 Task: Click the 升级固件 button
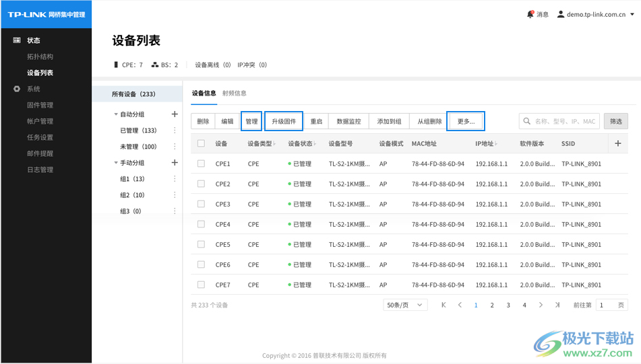[x=284, y=121]
